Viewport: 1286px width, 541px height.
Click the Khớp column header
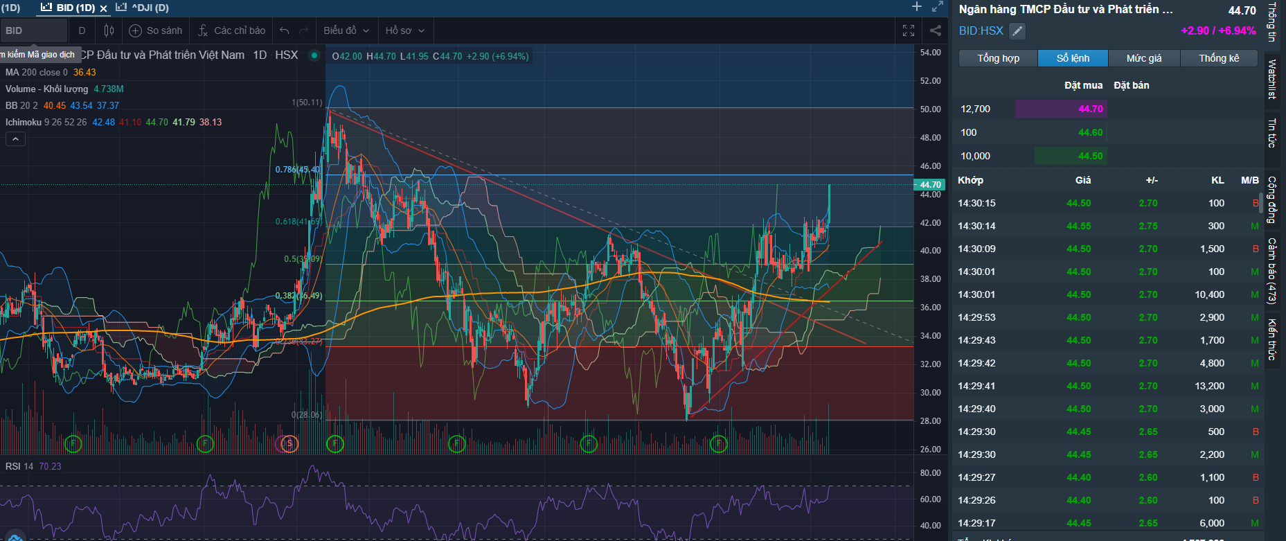tap(970, 180)
